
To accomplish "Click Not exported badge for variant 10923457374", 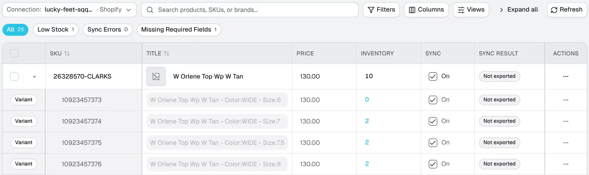I will coord(499,121).
